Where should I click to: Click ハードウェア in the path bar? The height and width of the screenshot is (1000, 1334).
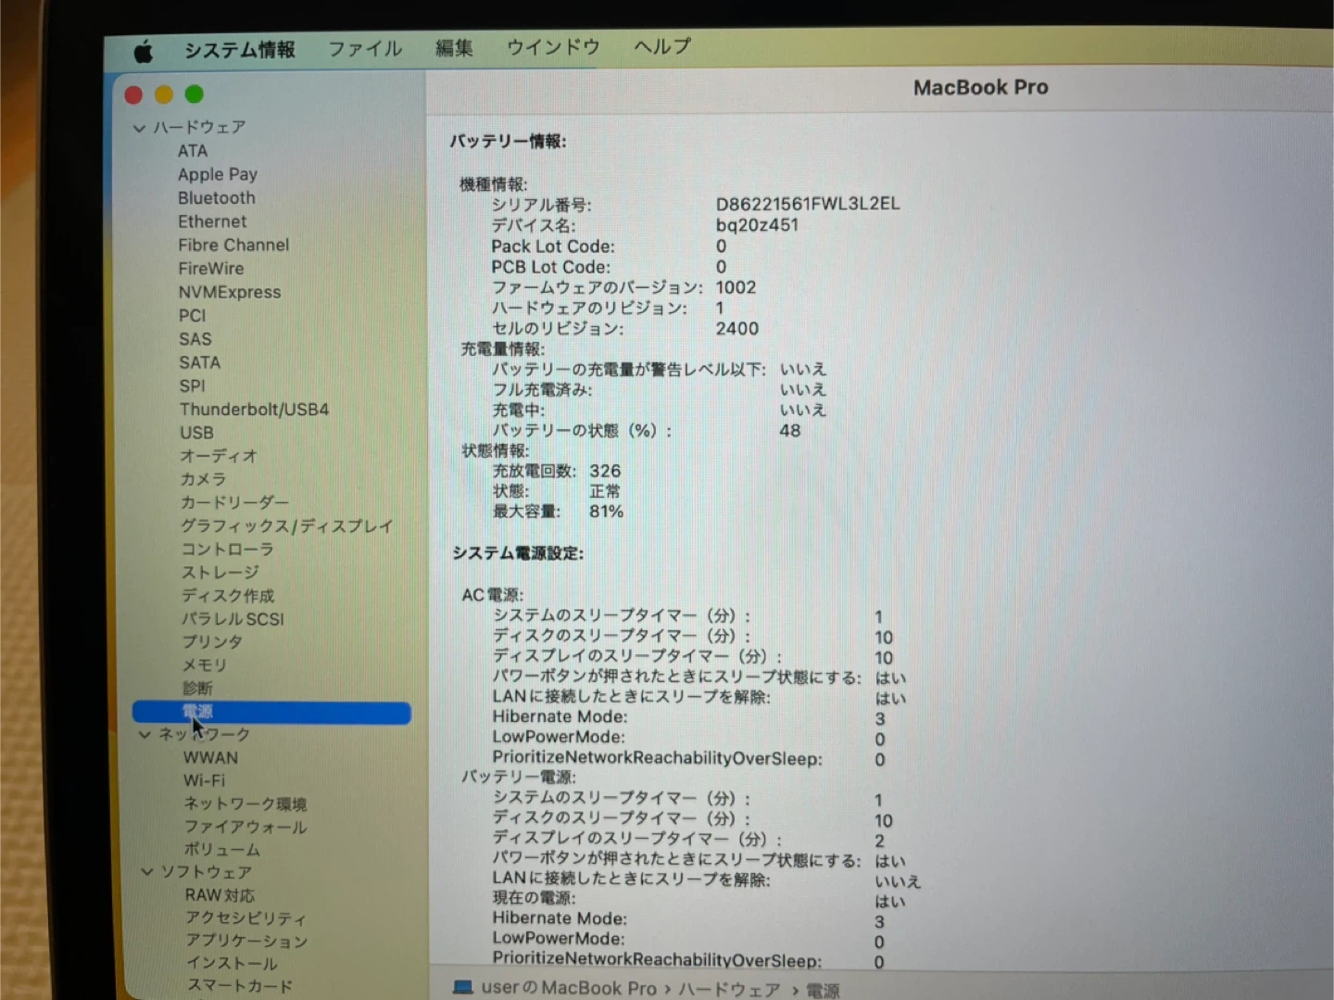point(729,989)
